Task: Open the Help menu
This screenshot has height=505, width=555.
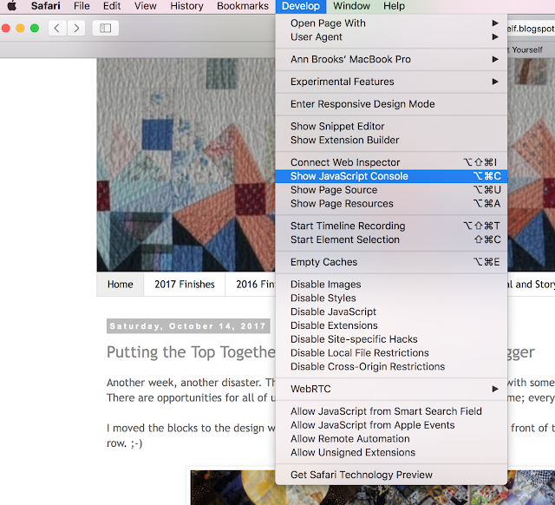Action: point(394,6)
